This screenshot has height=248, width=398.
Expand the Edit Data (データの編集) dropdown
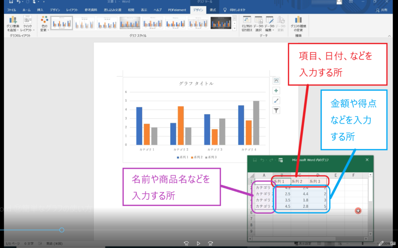[269, 24]
